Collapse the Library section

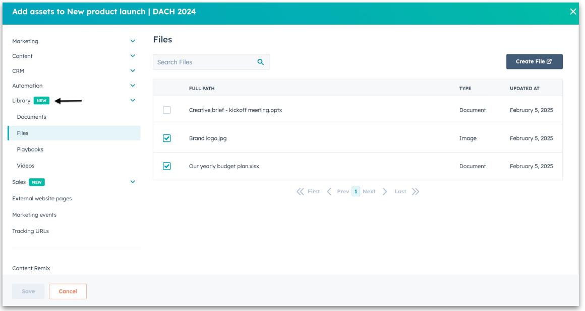133,100
